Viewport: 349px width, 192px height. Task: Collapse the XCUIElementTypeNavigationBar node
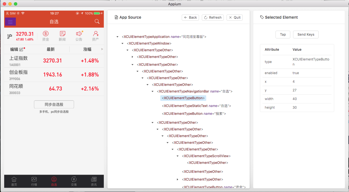(153, 91)
